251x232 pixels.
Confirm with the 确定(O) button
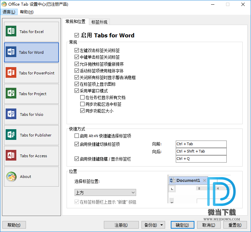[182, 225]
